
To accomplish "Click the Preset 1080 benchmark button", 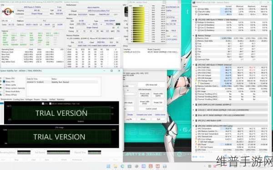I will click(x=145, y=102).
